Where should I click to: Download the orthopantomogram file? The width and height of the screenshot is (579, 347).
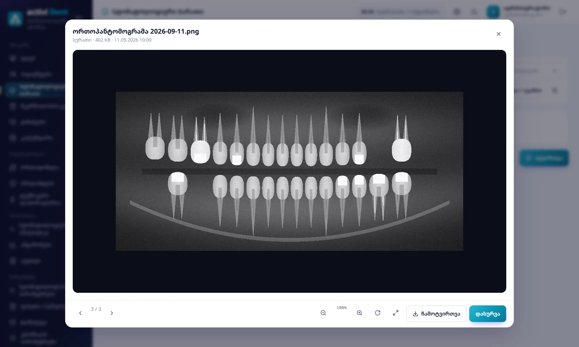point(436,314)
